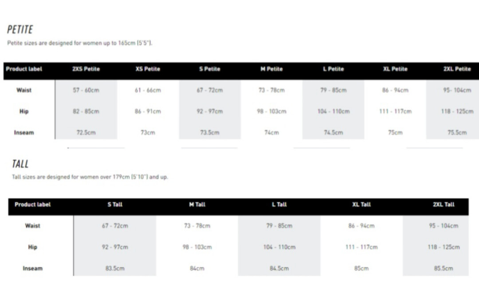Select the L Petite column header
Image resolution: width=479 pixels, height=290 pixels.
coord(333,69)
